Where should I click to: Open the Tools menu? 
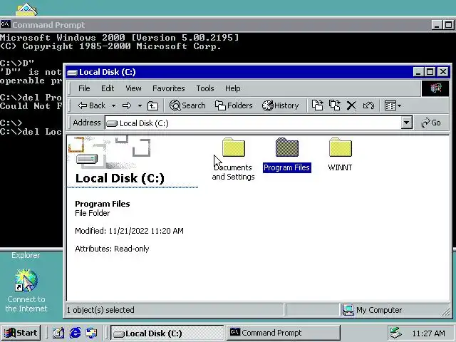coord(205,88)
